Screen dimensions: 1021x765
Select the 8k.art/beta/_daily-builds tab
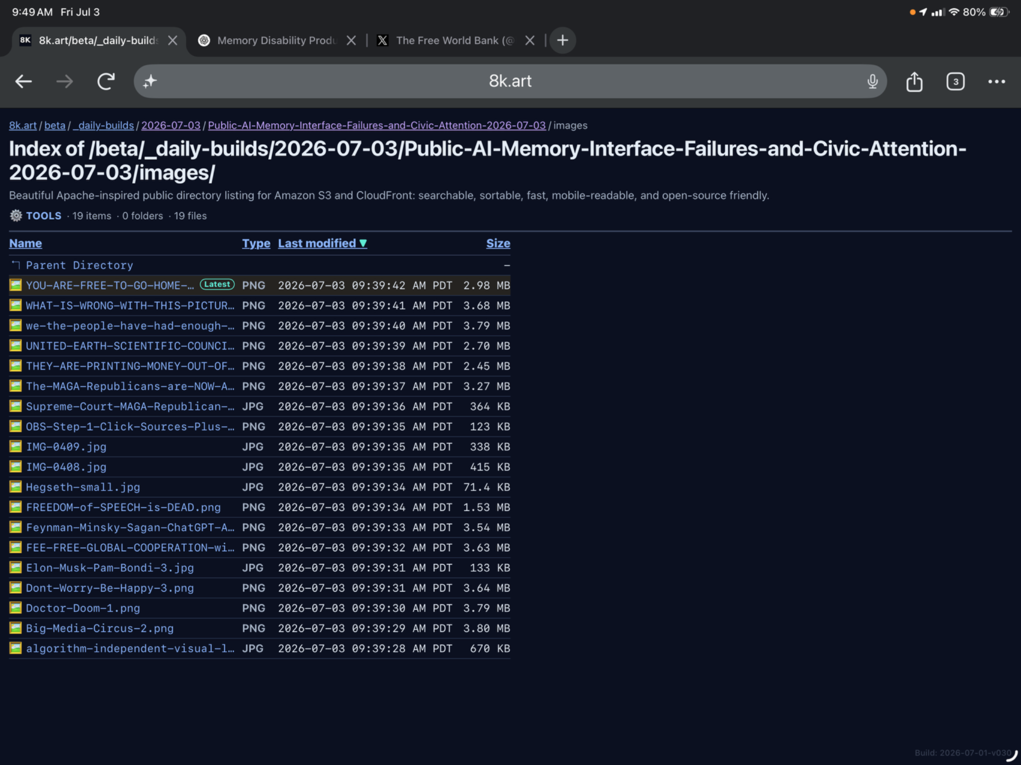(x=98, y=40)
